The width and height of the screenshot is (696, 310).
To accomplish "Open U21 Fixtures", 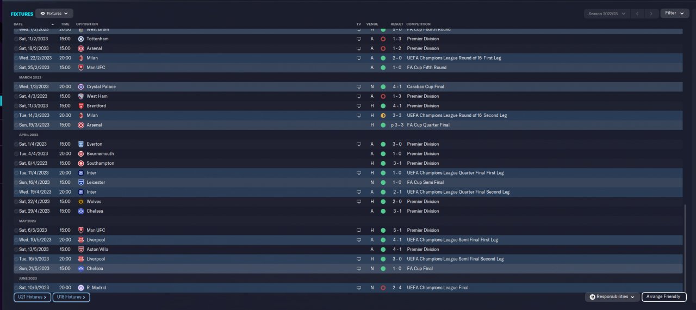I will [32, 297].
